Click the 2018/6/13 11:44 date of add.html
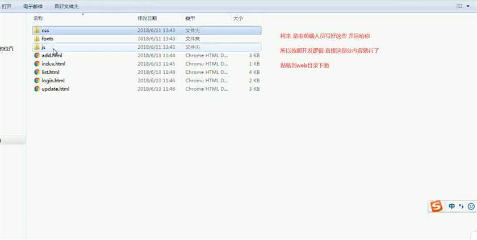 click(x=156, y=56)
